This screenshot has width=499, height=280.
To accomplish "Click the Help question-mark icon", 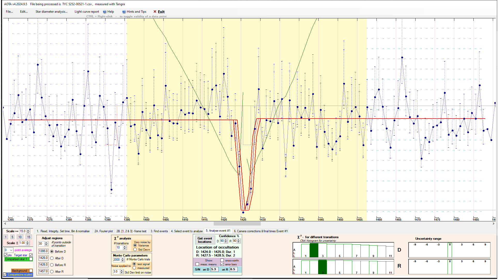I will (105, 12).
